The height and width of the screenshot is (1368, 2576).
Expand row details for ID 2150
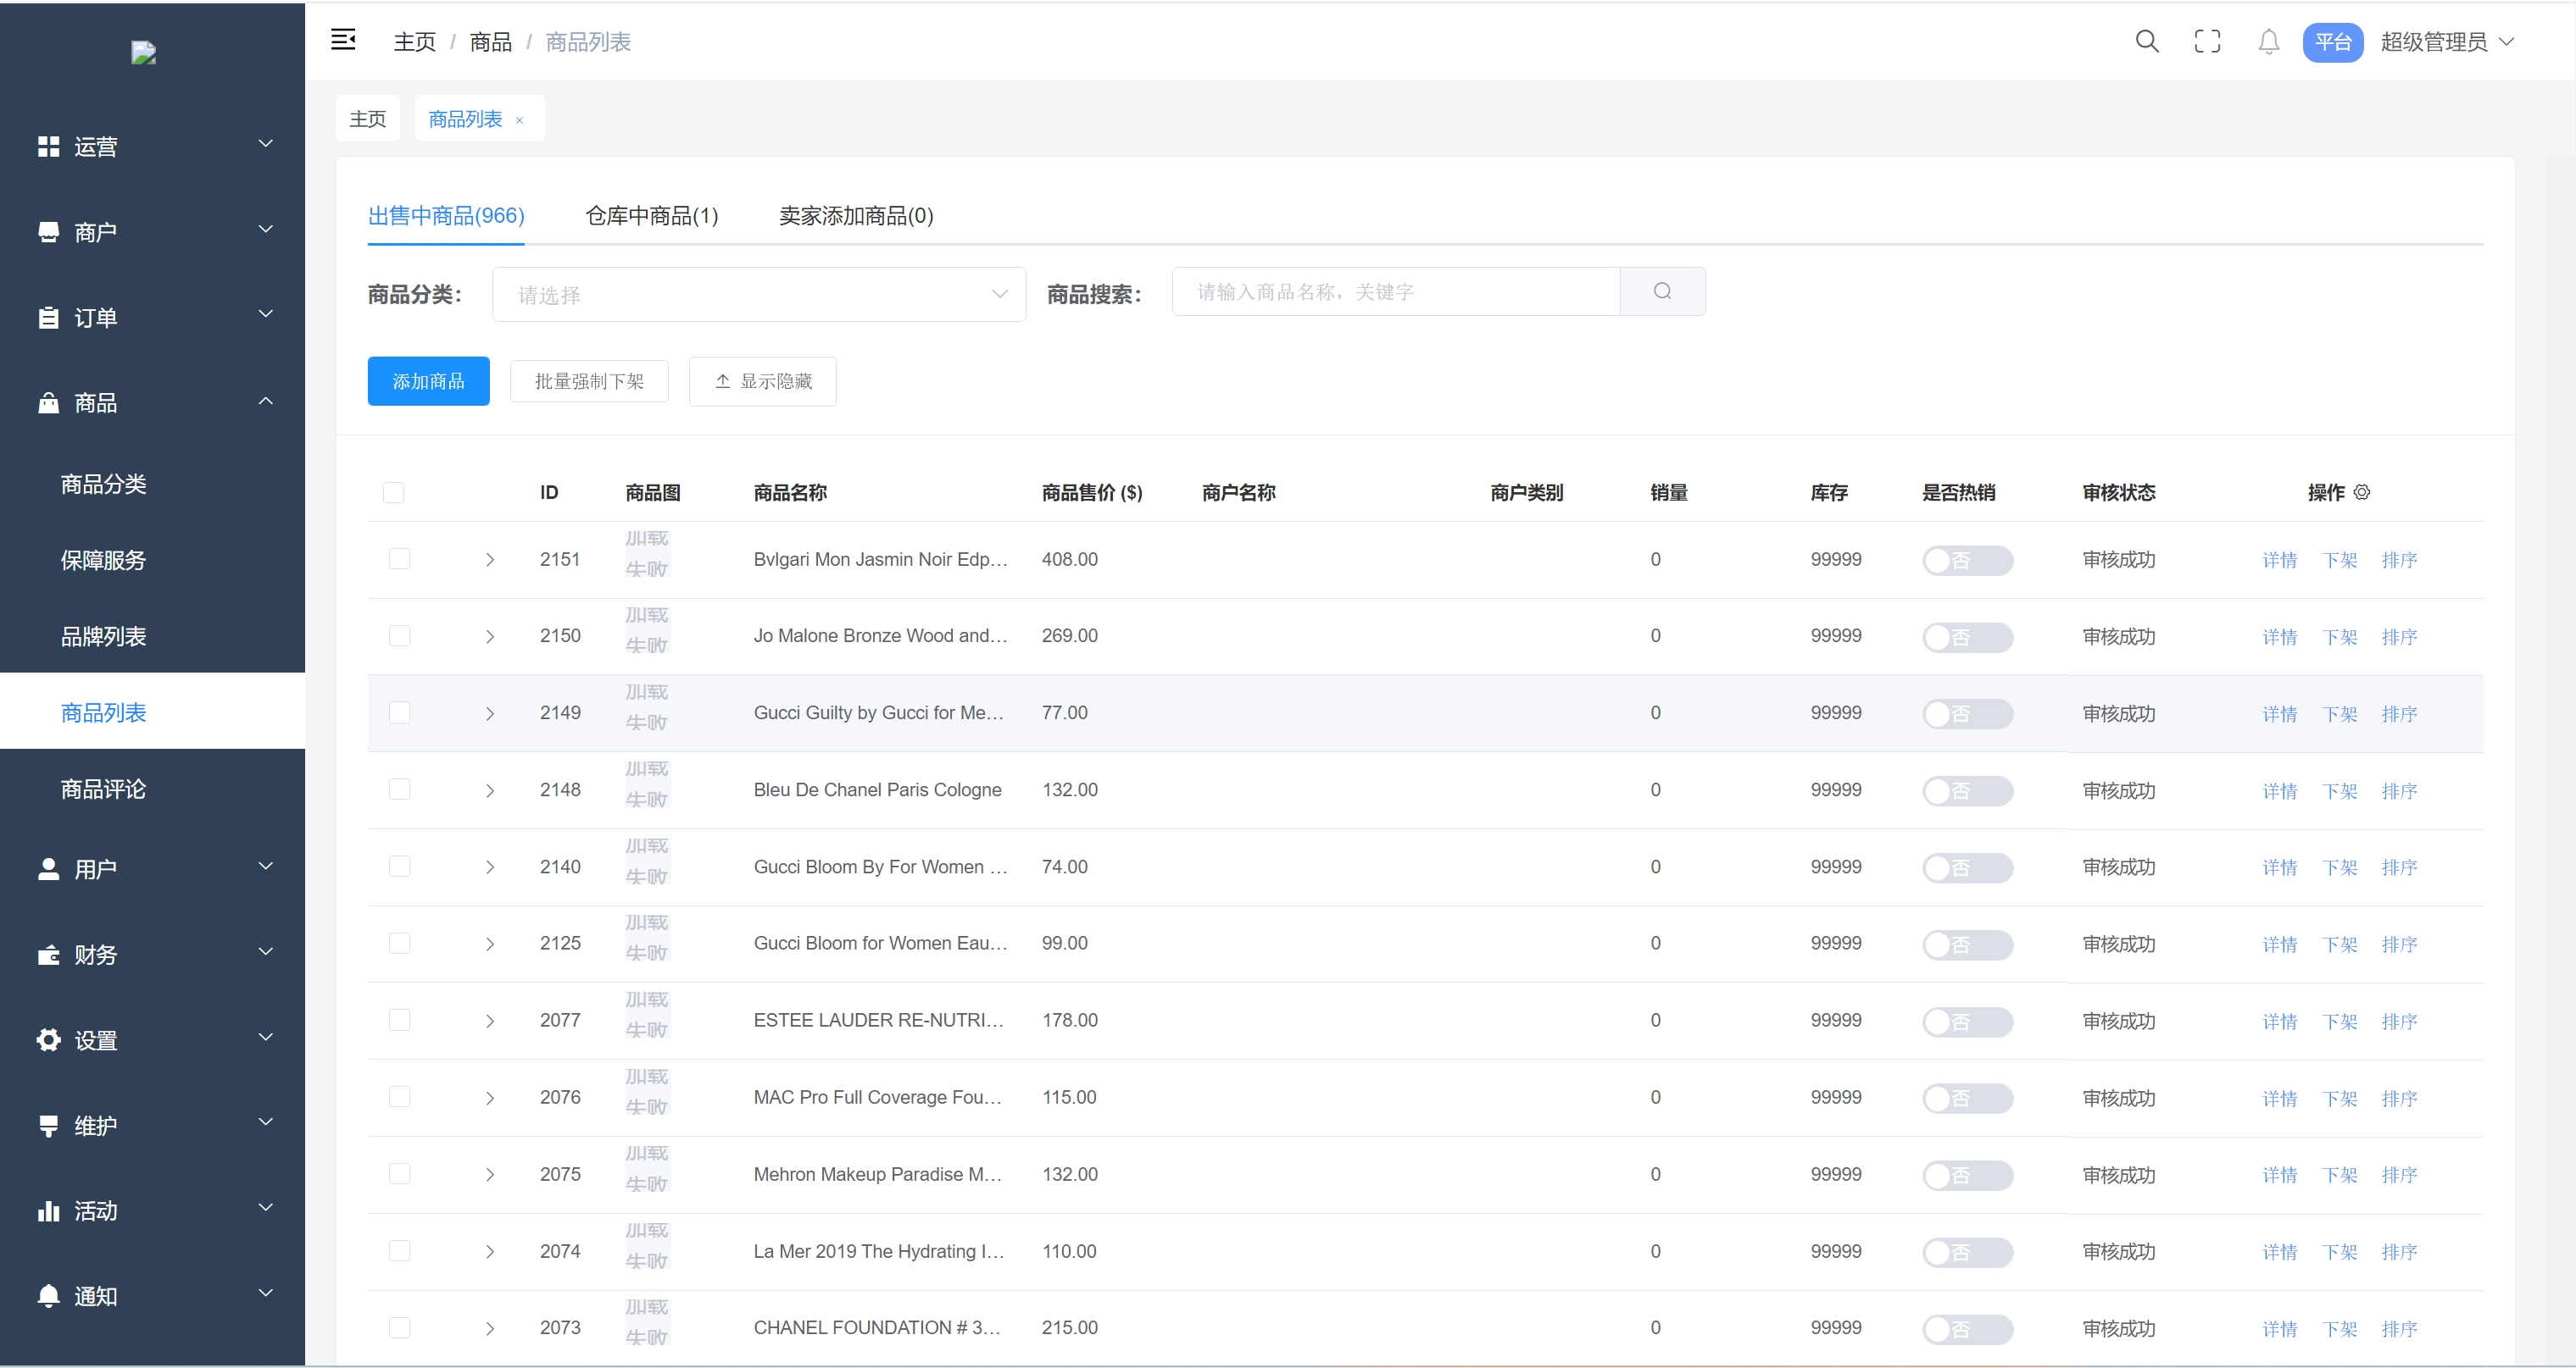tap(490, 636)
